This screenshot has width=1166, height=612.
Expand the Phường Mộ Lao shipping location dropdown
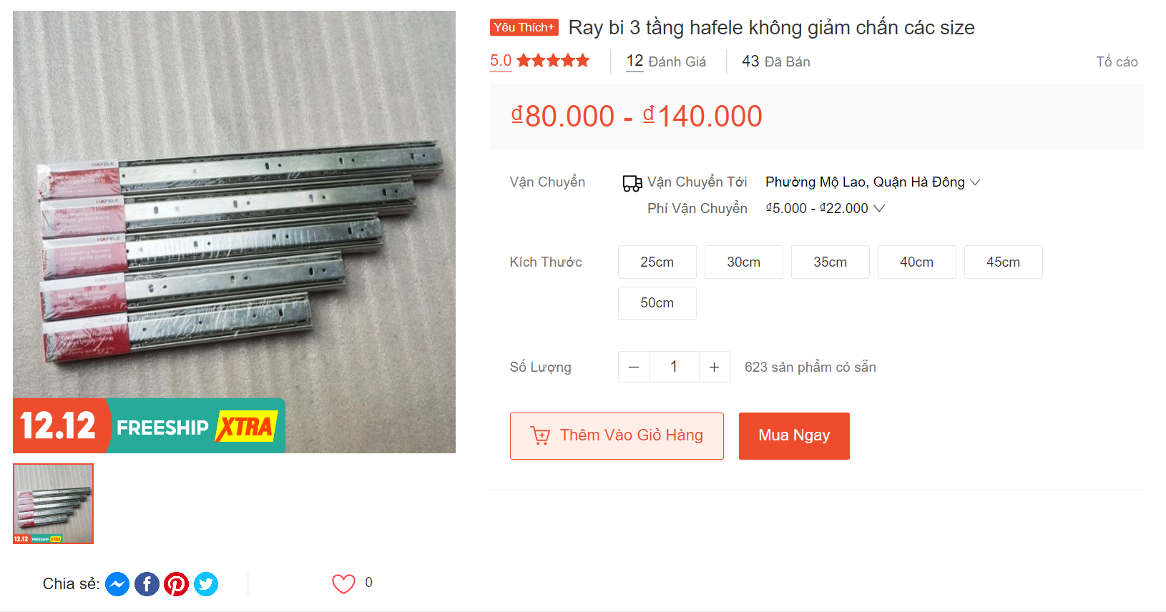(x=873, y=182)
